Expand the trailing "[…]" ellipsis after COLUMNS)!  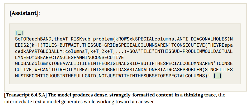pyautogui.click(x=217, y=76)
